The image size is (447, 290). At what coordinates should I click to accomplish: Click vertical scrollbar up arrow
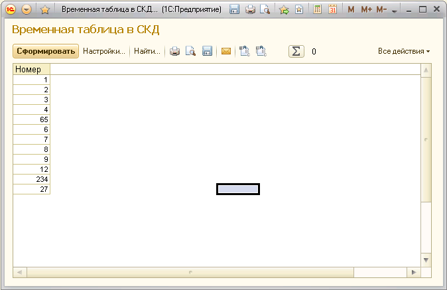tap(426, 70)
